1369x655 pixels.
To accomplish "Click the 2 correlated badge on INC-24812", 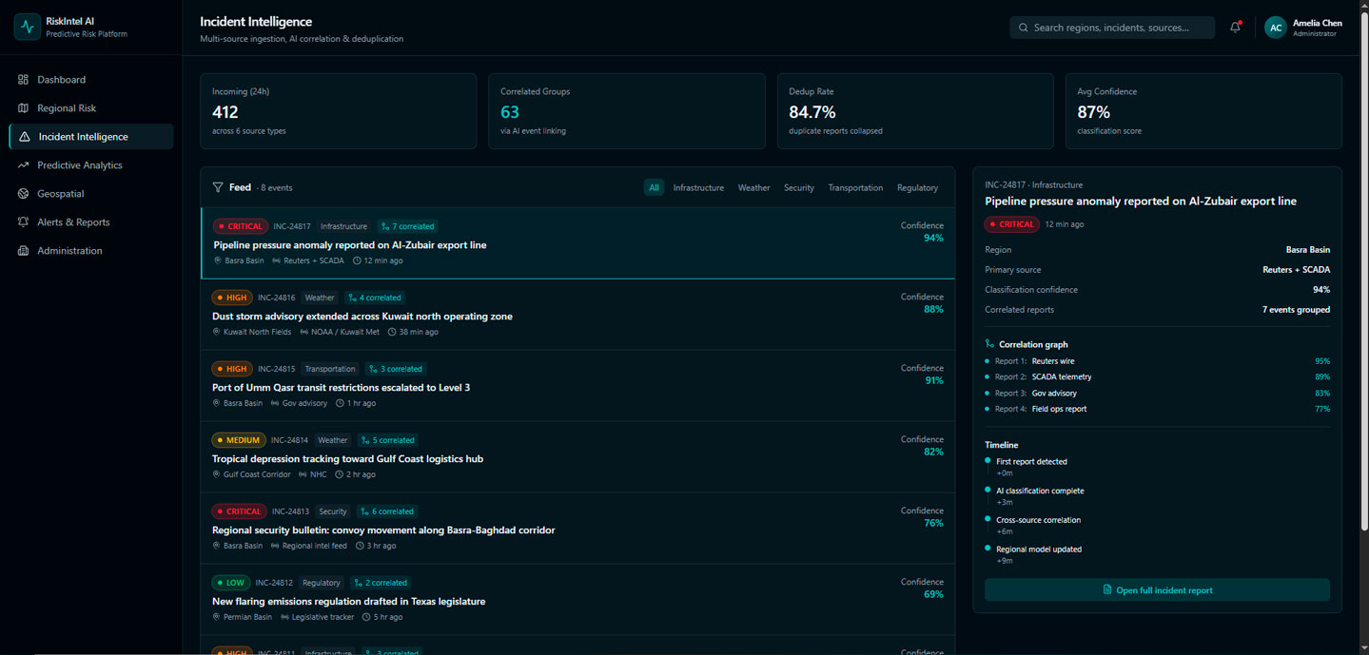I will click(x=380, y=583).
